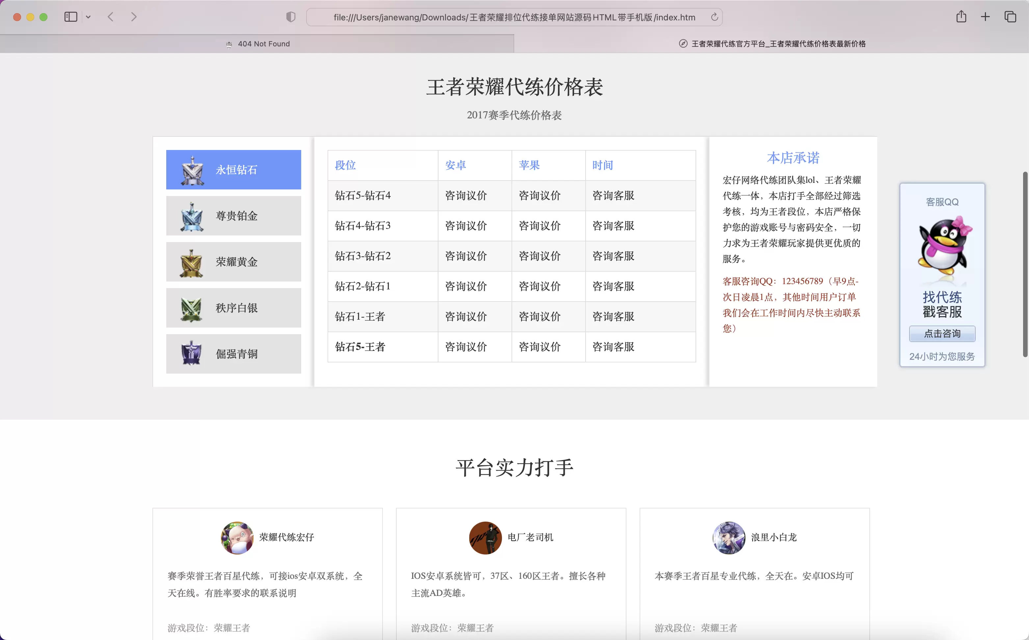Select the 永恒钻石 rank tab
This screenshot has width=1029, height=640.
tap(233, 170)
